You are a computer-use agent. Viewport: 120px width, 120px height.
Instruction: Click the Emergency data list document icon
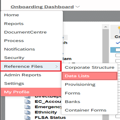point(28,107)
